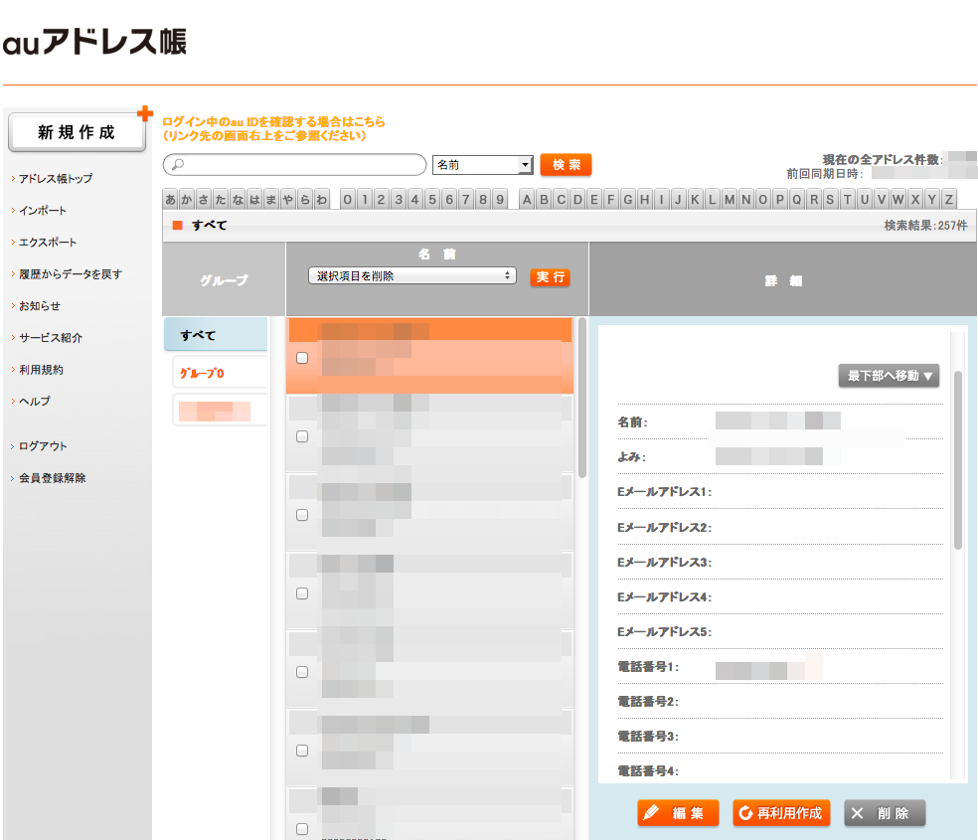Screen dimensions: 978x840
Task: Open the エクスポート sidebar link
Action: coord(48,242)
